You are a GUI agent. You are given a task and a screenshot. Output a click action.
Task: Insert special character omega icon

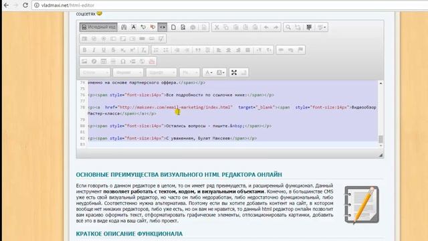123,62
